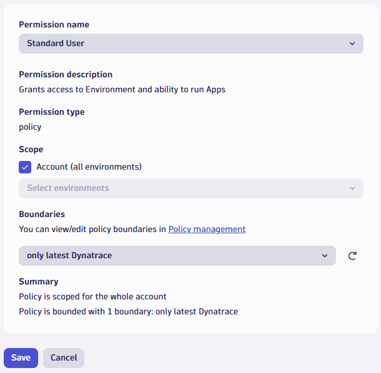
Task: Click the Summary section heading
Action: coord(39,281)
